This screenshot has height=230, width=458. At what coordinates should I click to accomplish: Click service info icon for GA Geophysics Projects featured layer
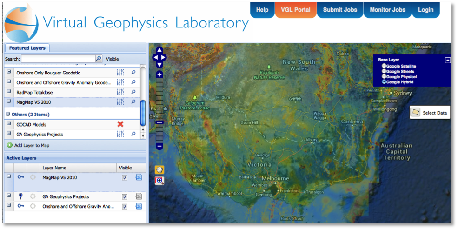[120, 134]
